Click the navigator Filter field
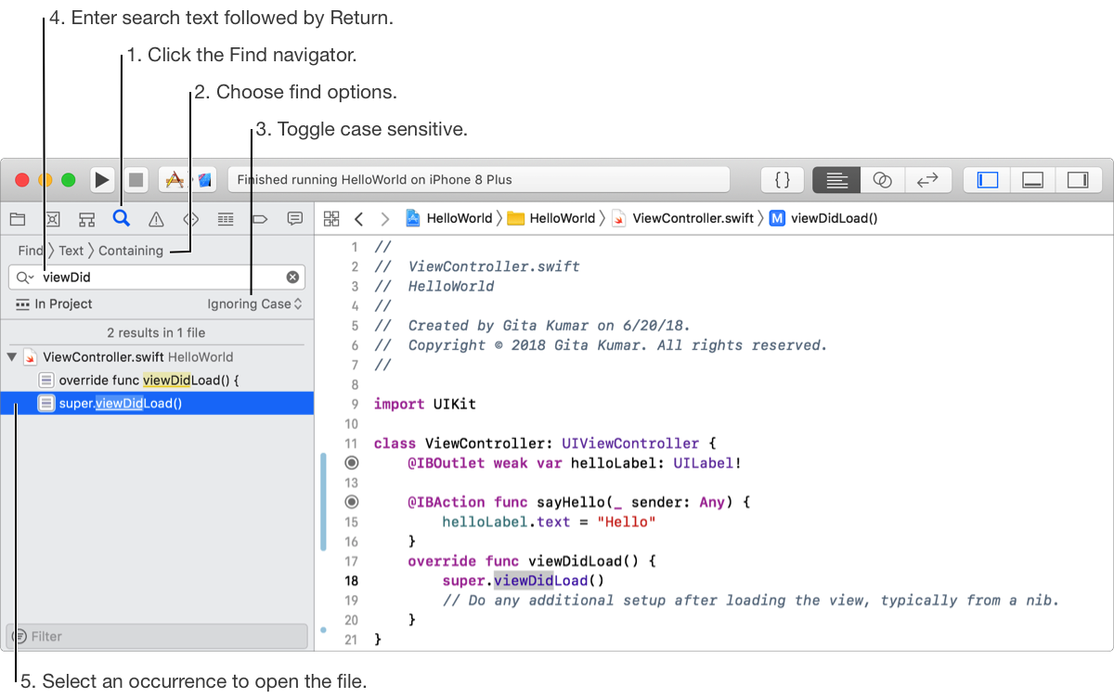The height and width of the screenshot is (698, 1114). click(x=157, y=636)
